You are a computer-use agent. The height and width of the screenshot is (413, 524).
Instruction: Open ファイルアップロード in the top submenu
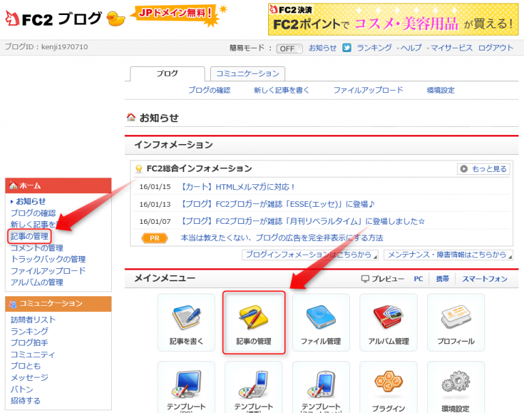368,90
